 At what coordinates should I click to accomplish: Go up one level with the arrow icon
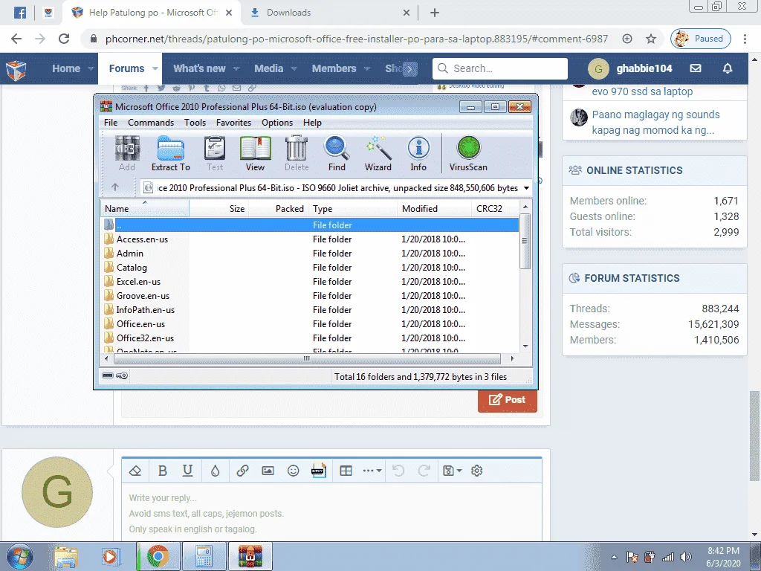[x=115, y=187]
